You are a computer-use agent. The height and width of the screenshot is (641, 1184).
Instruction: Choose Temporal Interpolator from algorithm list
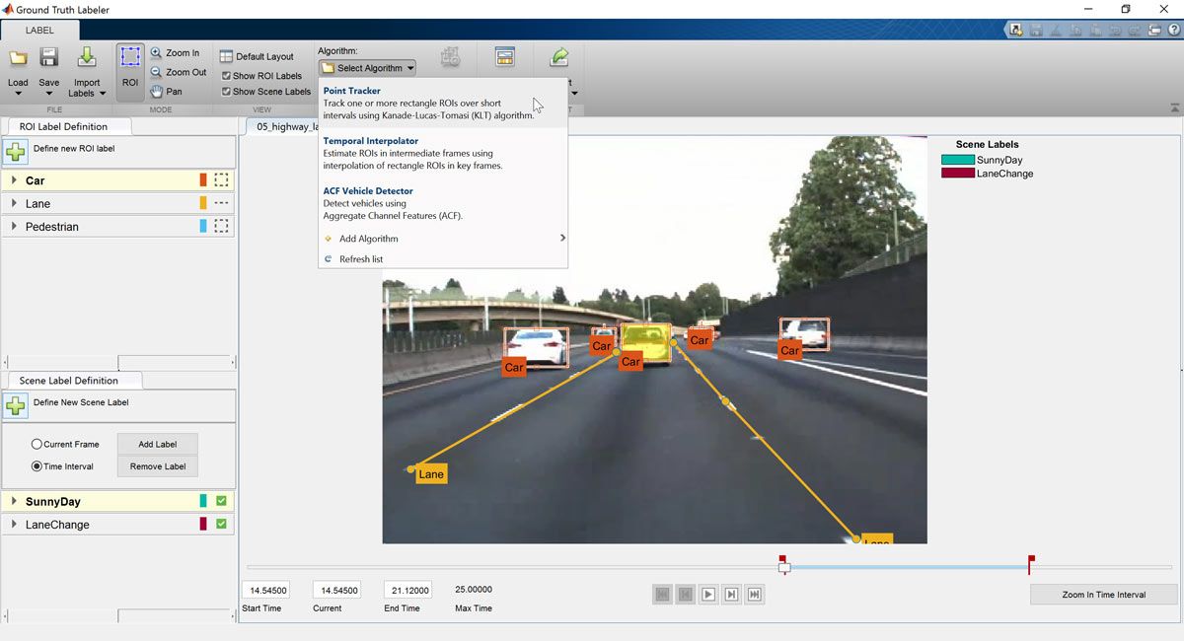pyautogui.click(x=371, y=141)
